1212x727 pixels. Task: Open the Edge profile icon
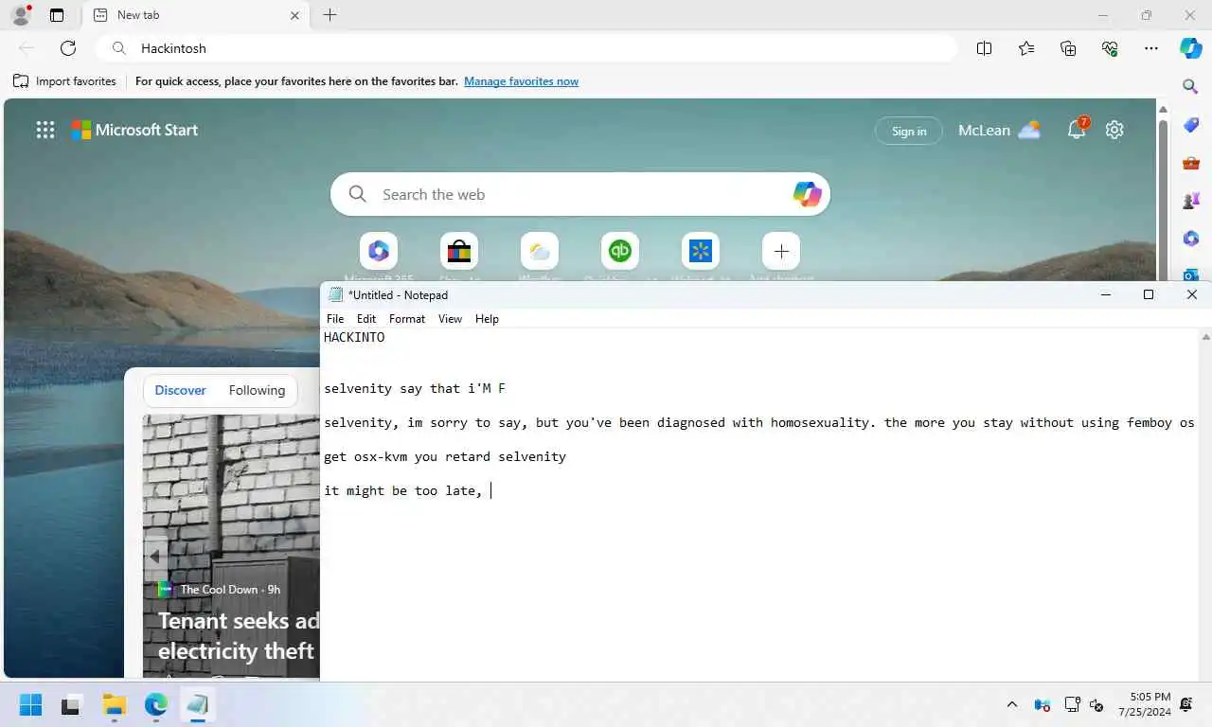20,15
